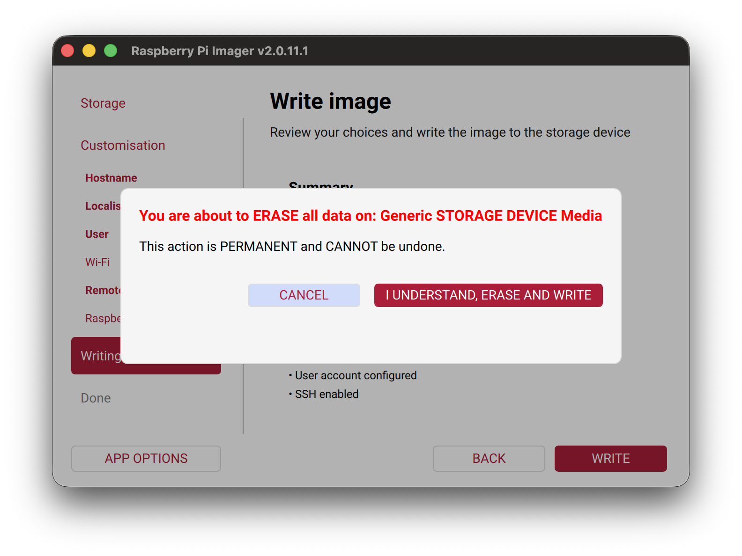Go BACK to the previous step
Viewport: 742px width, 556px height.
(489, 459)
